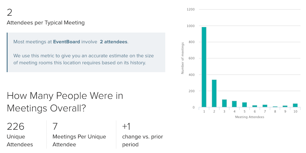Viewport: 306px width, 153px height.
Task: Click the 1000 y-axis gridline label
Action: (x=191, y=26)
